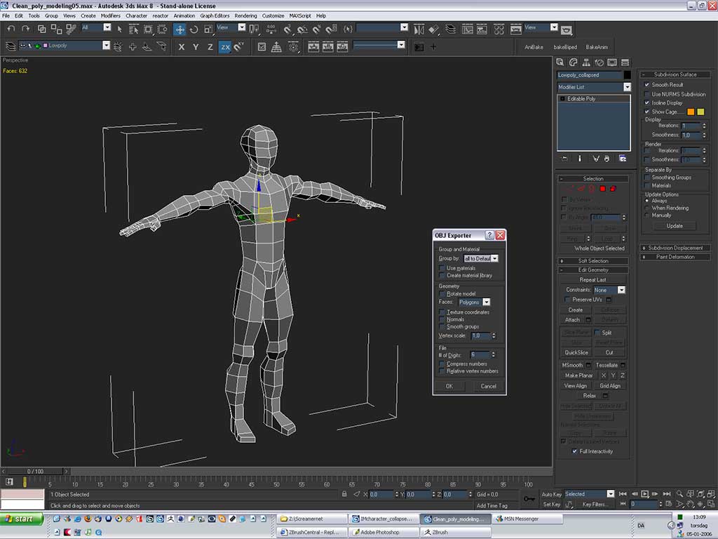Open the Rendering menu

[x=245, y=15]
